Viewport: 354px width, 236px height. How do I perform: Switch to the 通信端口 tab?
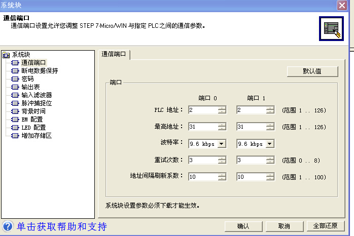(x=114, y=54)
